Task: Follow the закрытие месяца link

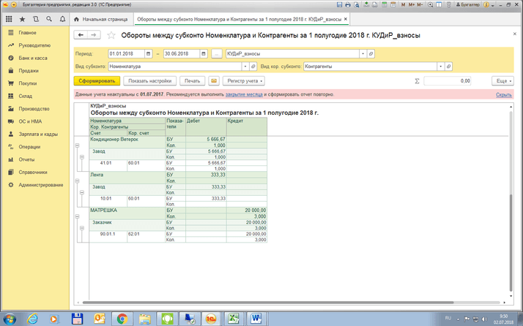Action: pos(245,94)
